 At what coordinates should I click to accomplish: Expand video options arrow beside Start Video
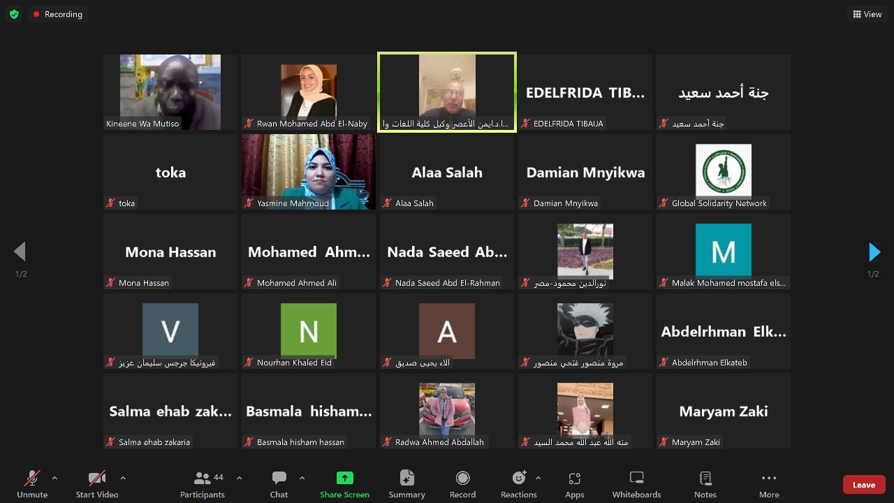coord(123,478)
